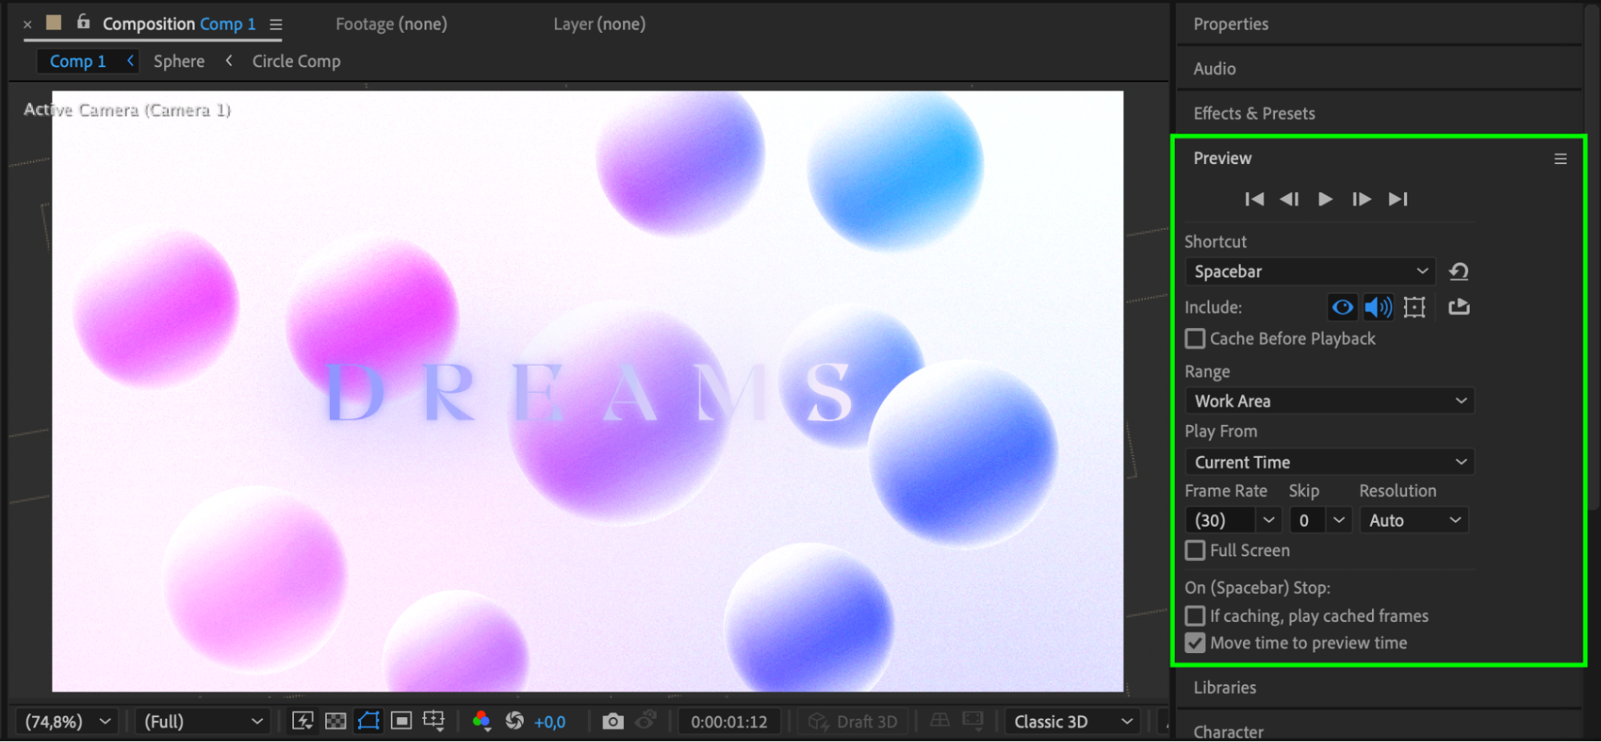Jump to first frame in Preview

click(1254, 199)
